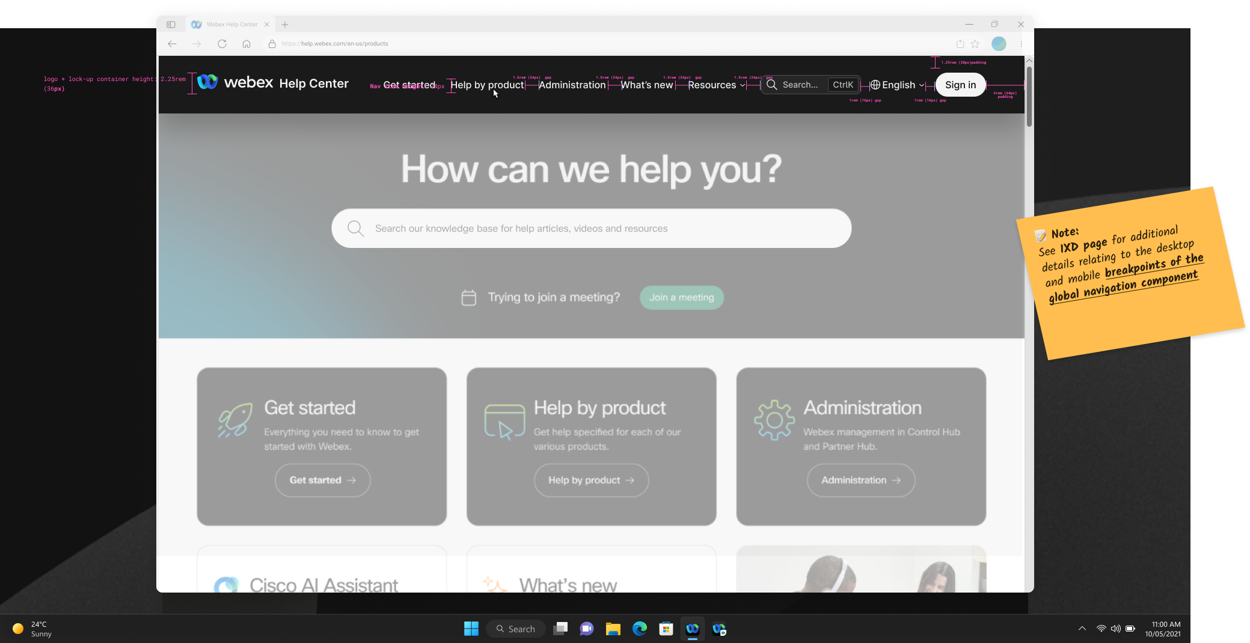Screen dimensions: 1250x643
Task: Click What's new in the navigation bar
Action: pyautogui.click(x=646, y=85)
